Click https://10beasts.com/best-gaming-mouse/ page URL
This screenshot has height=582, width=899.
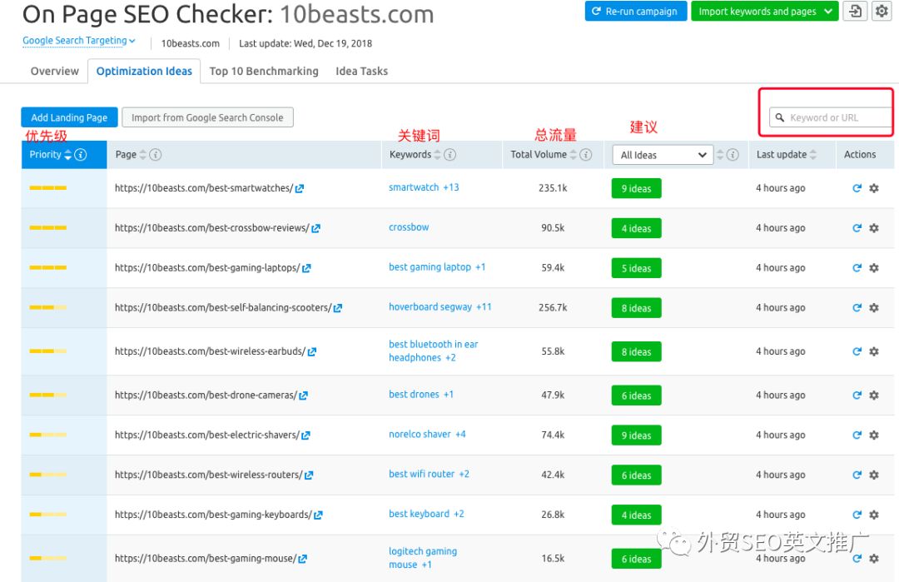pos(206,559)
